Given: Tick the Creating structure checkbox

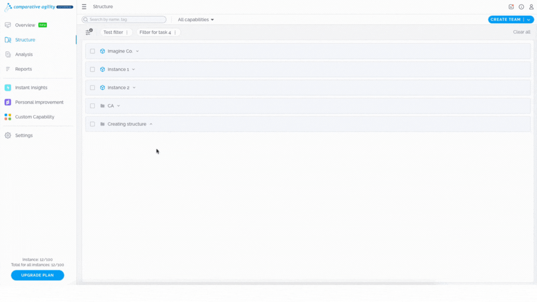Looking at the screenshot, I should (92, 124).
